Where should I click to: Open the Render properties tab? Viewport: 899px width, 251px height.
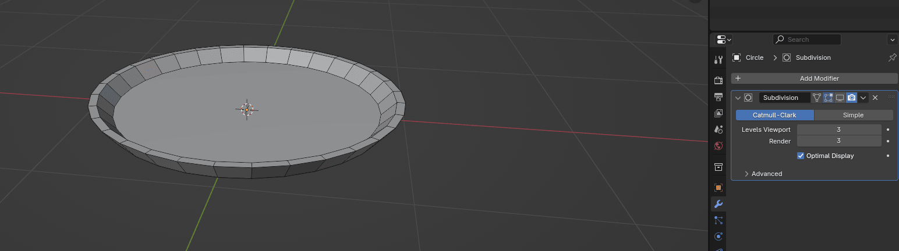click(x=719, y=80)
